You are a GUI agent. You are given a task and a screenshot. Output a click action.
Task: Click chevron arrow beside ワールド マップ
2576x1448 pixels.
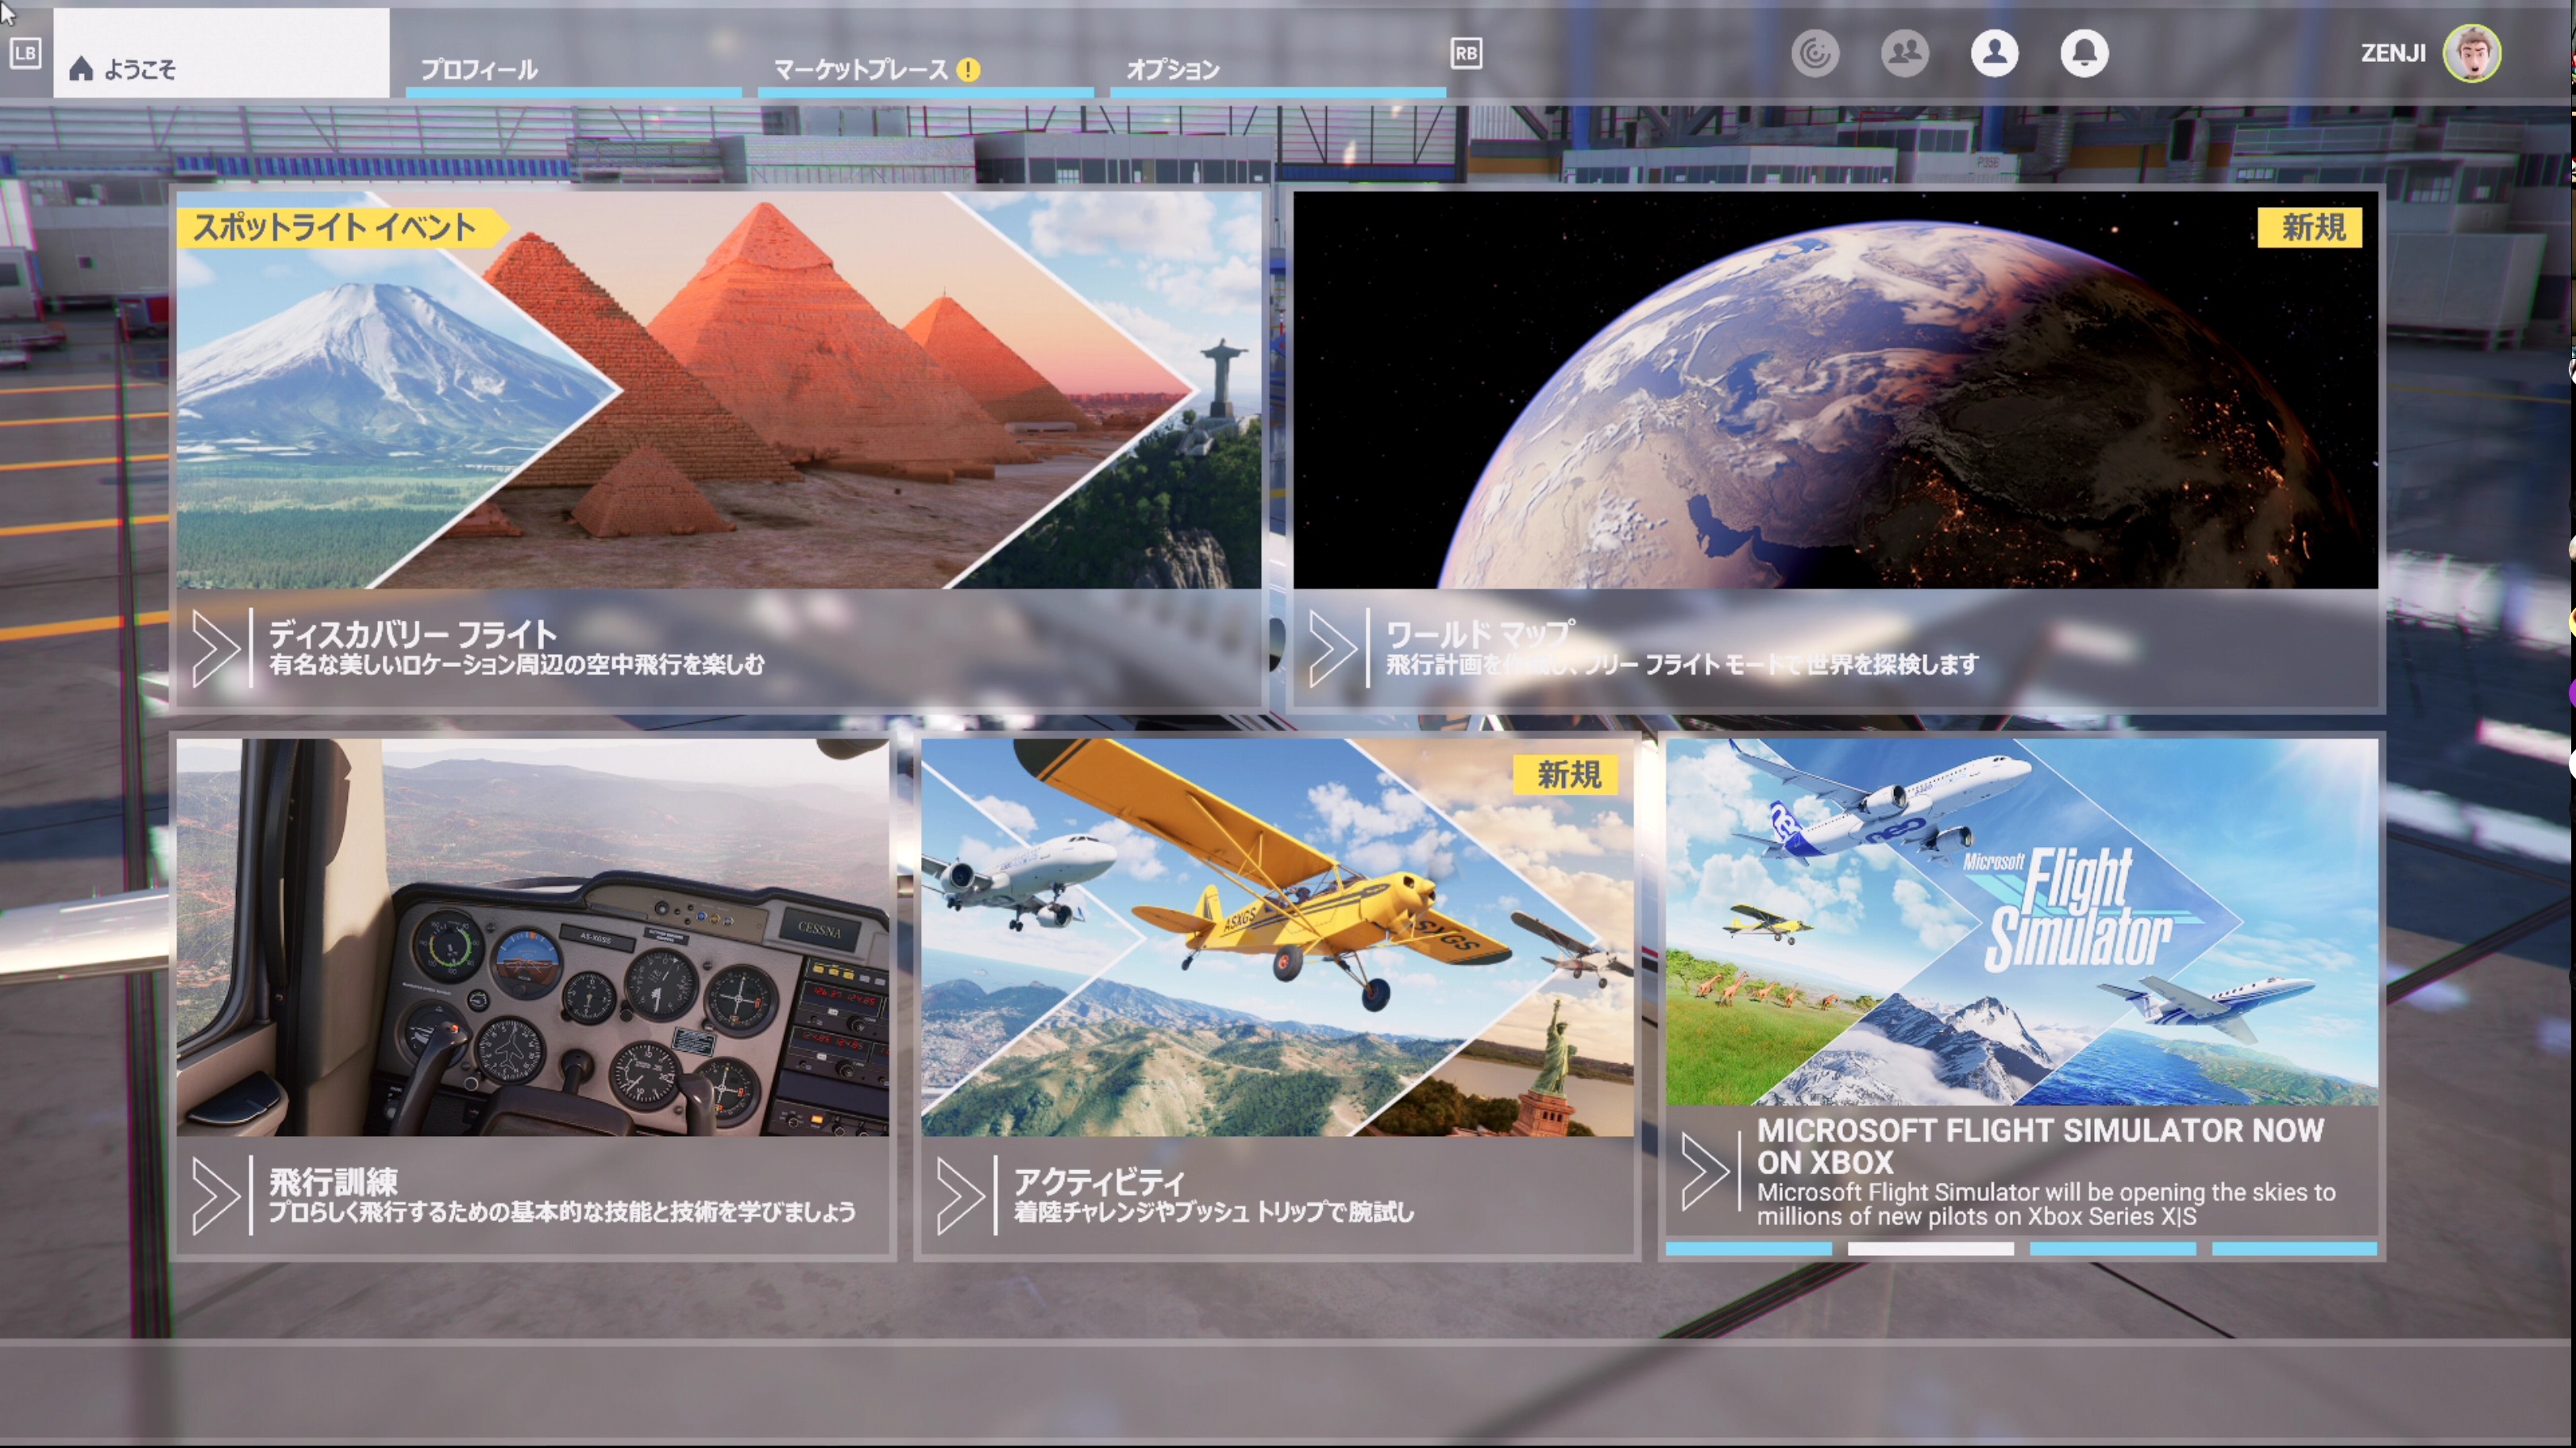point(1333,648)
